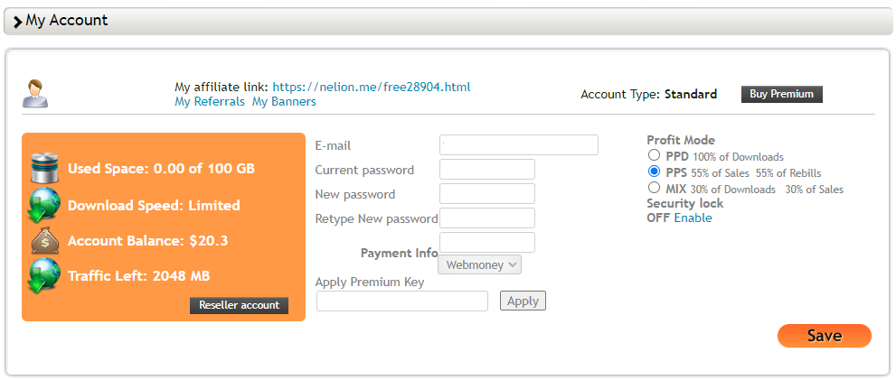Open the Webmoney payment dropdown
896x380 pixels.
pyautogui.click(x=480, y=264)
